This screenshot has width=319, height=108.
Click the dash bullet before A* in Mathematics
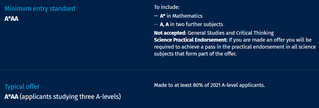(x=156, y=16)
